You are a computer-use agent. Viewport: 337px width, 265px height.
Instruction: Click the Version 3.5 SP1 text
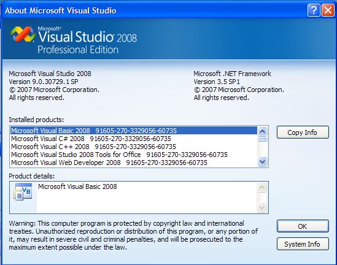[217, 82]
